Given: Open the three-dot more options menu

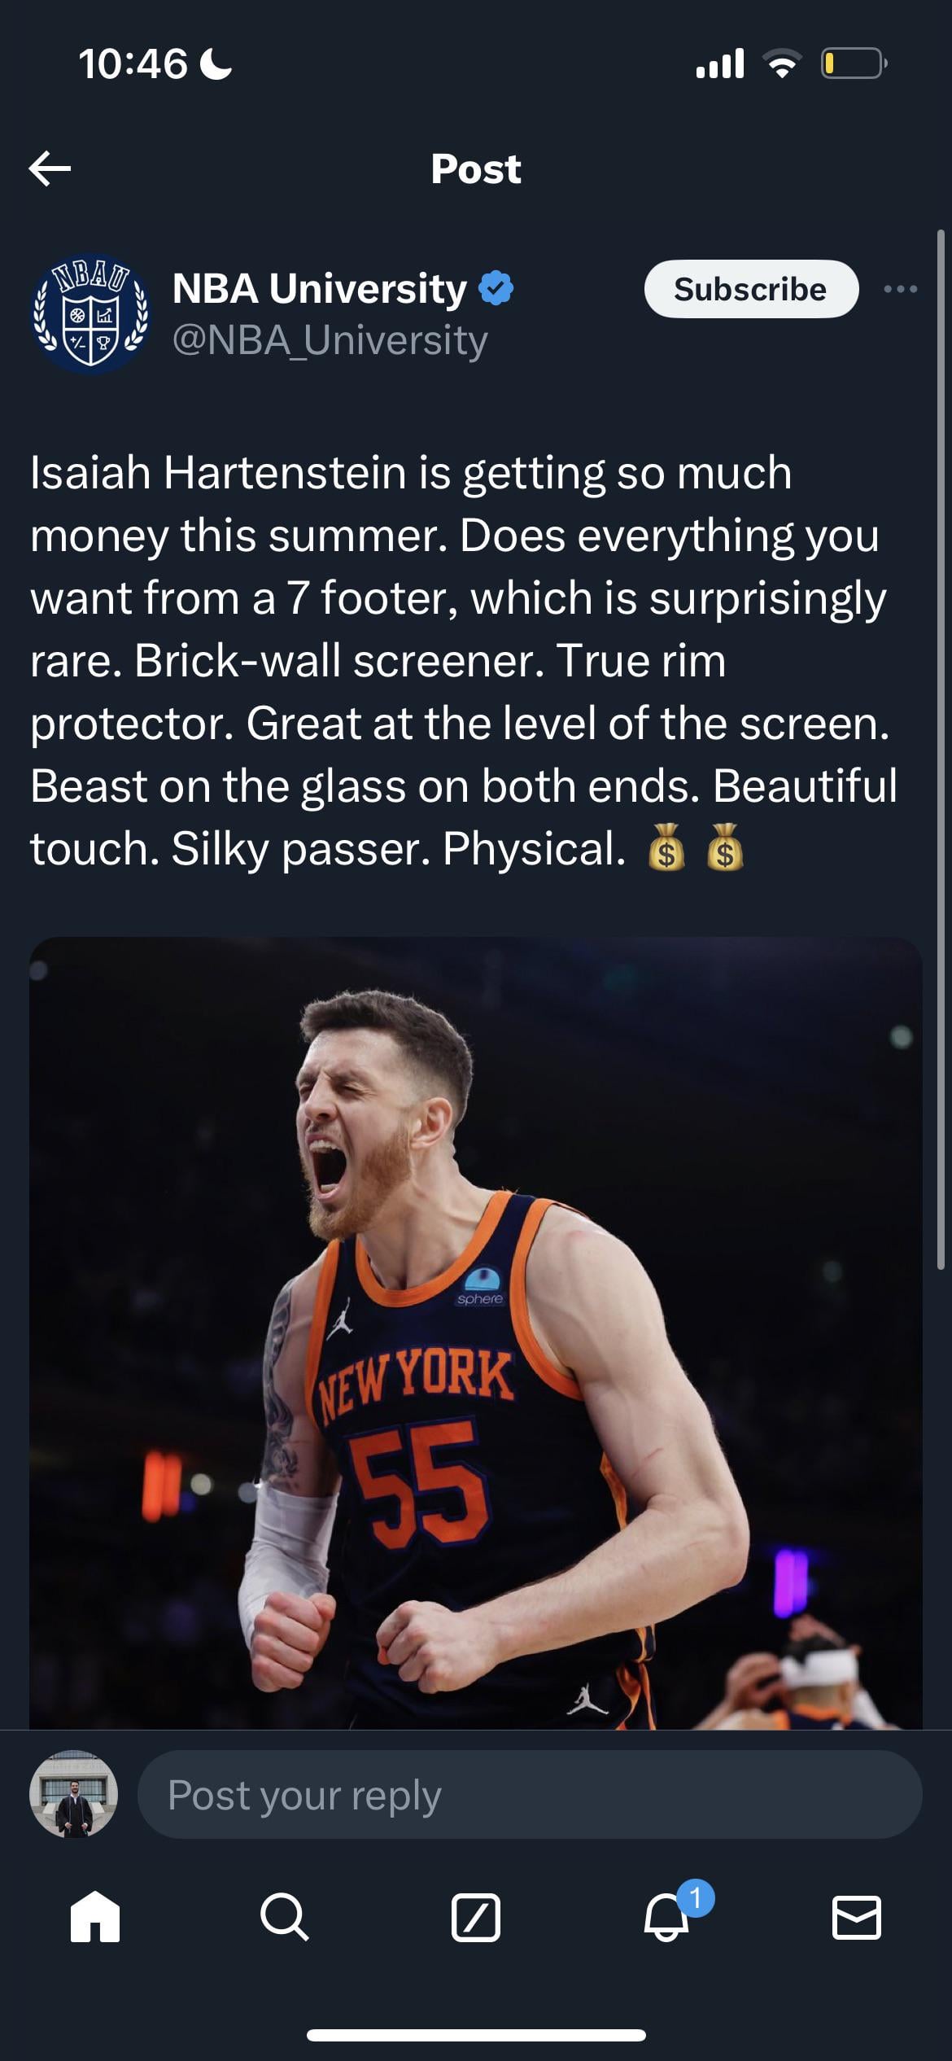Looking at the screenshot, I should [x=901, y=289].
